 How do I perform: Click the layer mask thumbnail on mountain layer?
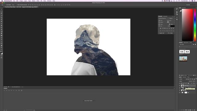tap(186, 88)
